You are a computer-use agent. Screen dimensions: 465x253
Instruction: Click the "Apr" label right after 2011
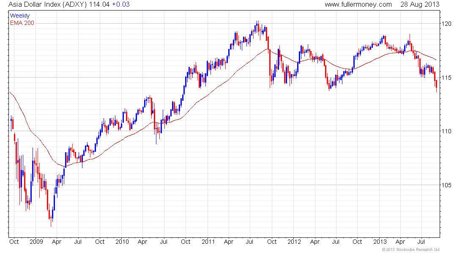click(x=228, y=242)
